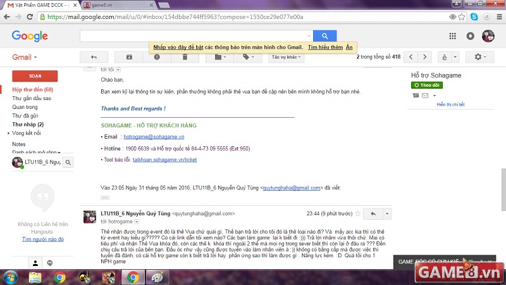Click Tìm người nào đó link

[43, 239]
